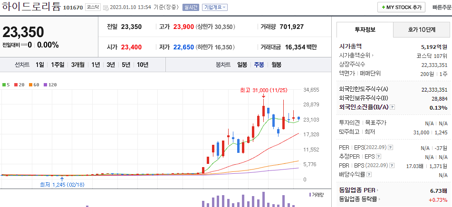
Task: Click the current price 23,350 headline
Action: [x=23, y=32]
